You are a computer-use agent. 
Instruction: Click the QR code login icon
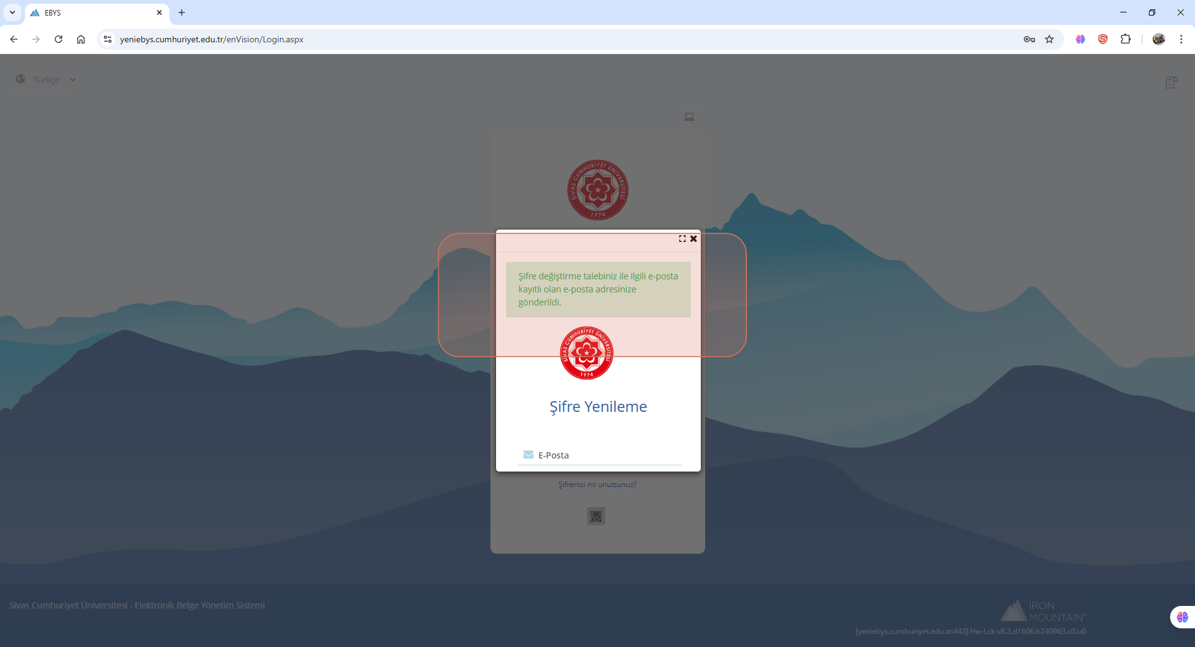(596, 516)
